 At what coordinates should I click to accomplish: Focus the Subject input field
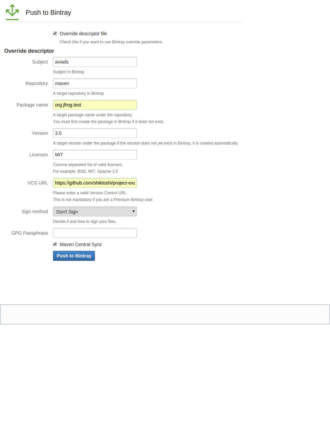[x=95, y=62]
